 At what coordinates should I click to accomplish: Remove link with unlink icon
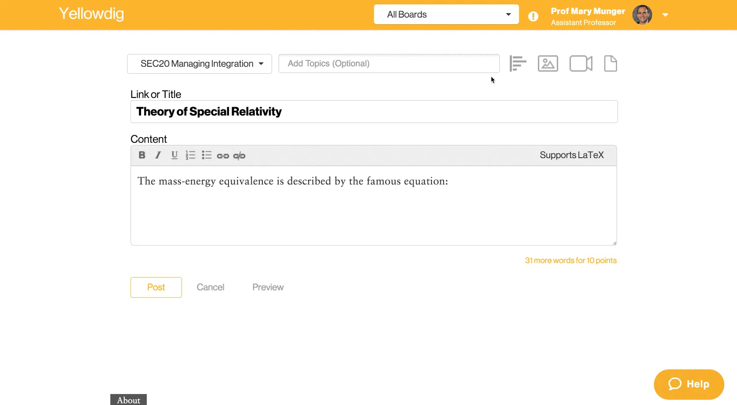coord(239,155)
